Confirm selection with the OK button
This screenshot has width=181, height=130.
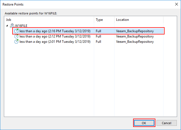tap(144, 123)
